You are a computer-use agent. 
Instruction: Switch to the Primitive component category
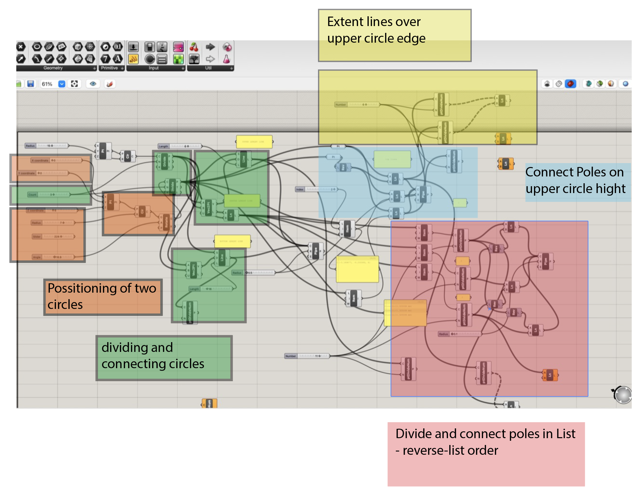click(110, 68)
